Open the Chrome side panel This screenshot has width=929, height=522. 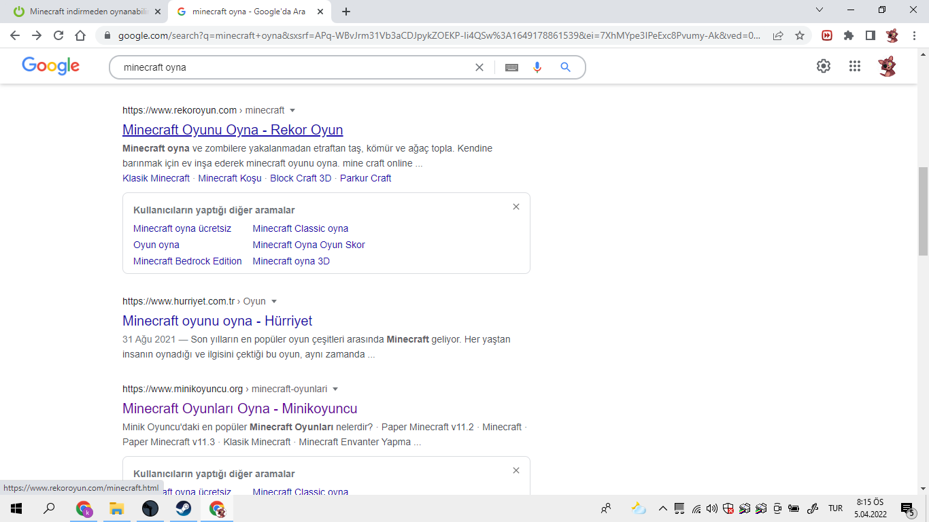click(871, 35)
